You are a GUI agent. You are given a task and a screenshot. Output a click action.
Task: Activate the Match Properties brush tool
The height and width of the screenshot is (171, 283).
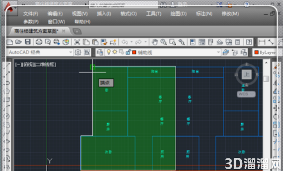[104, 42]
